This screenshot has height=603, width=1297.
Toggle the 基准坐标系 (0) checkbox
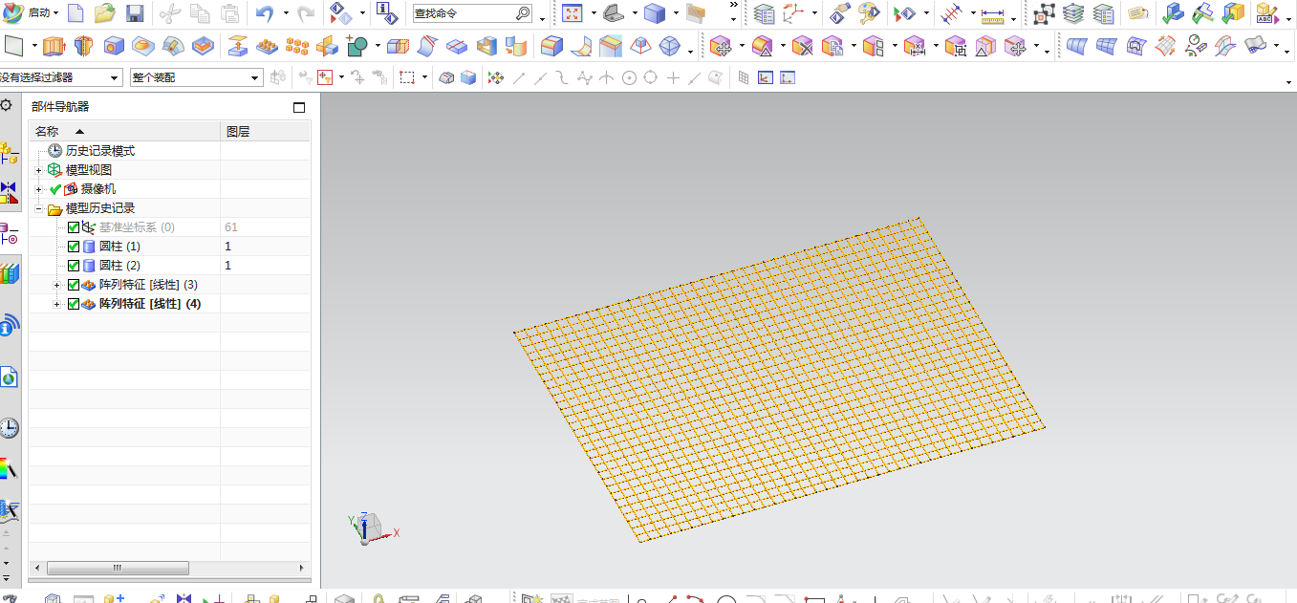(x=74, y=227)
